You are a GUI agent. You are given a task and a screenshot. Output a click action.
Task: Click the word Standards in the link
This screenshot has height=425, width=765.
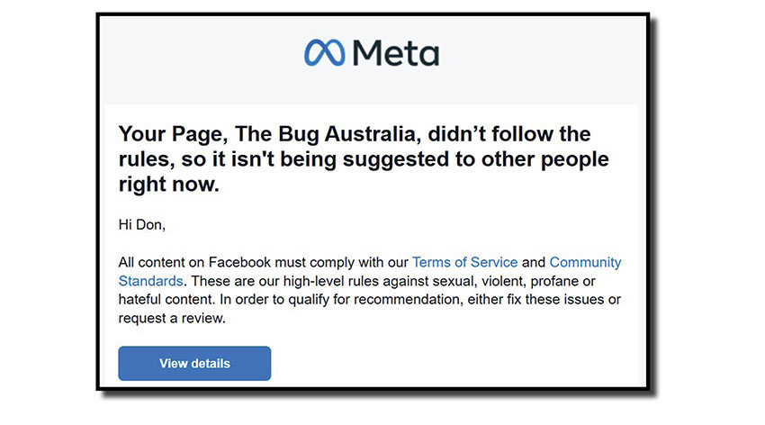click(x=145, y=281)
